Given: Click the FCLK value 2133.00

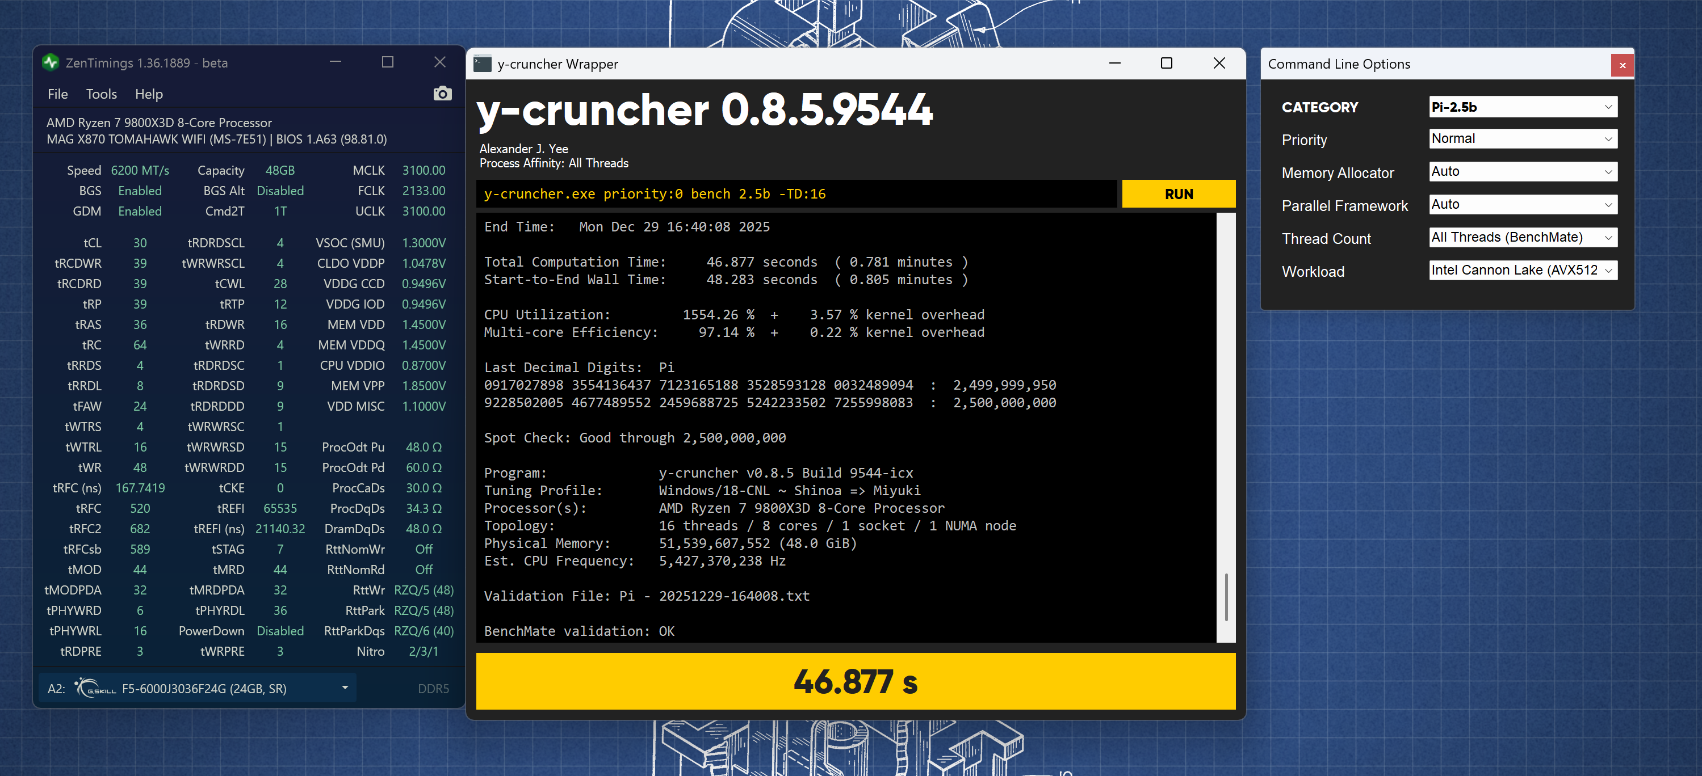Looking at the screenshot, I should point(424,191).
